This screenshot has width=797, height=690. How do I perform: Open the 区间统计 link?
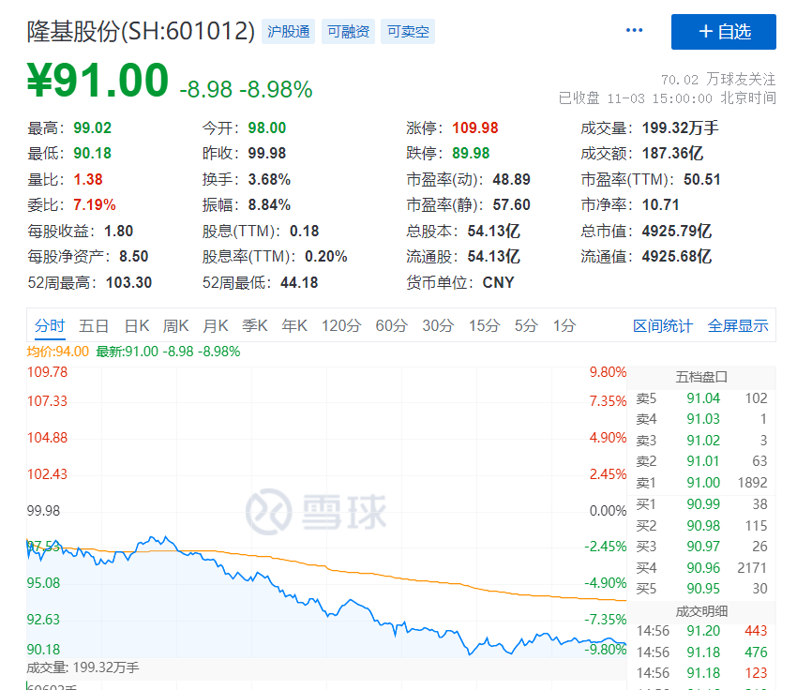(x=662, y=325)
